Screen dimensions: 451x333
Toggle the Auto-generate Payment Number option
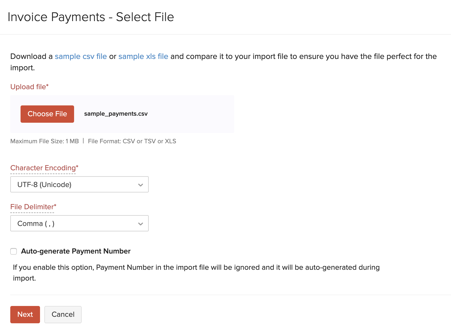(x=14, y=251)
